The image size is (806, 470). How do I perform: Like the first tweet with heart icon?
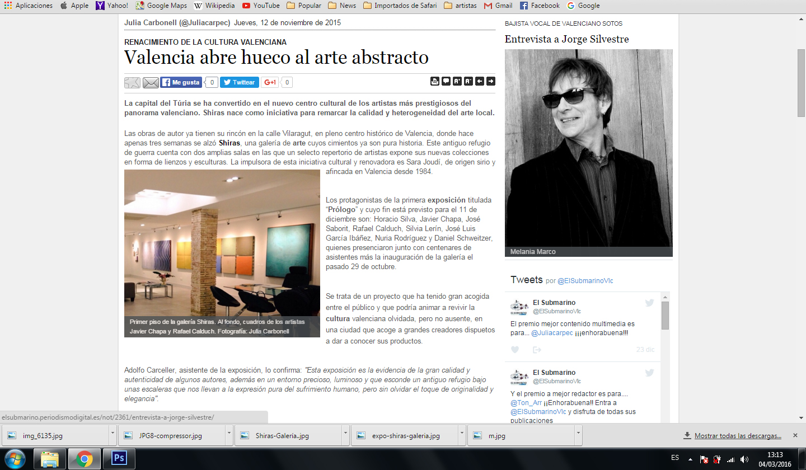515,350
